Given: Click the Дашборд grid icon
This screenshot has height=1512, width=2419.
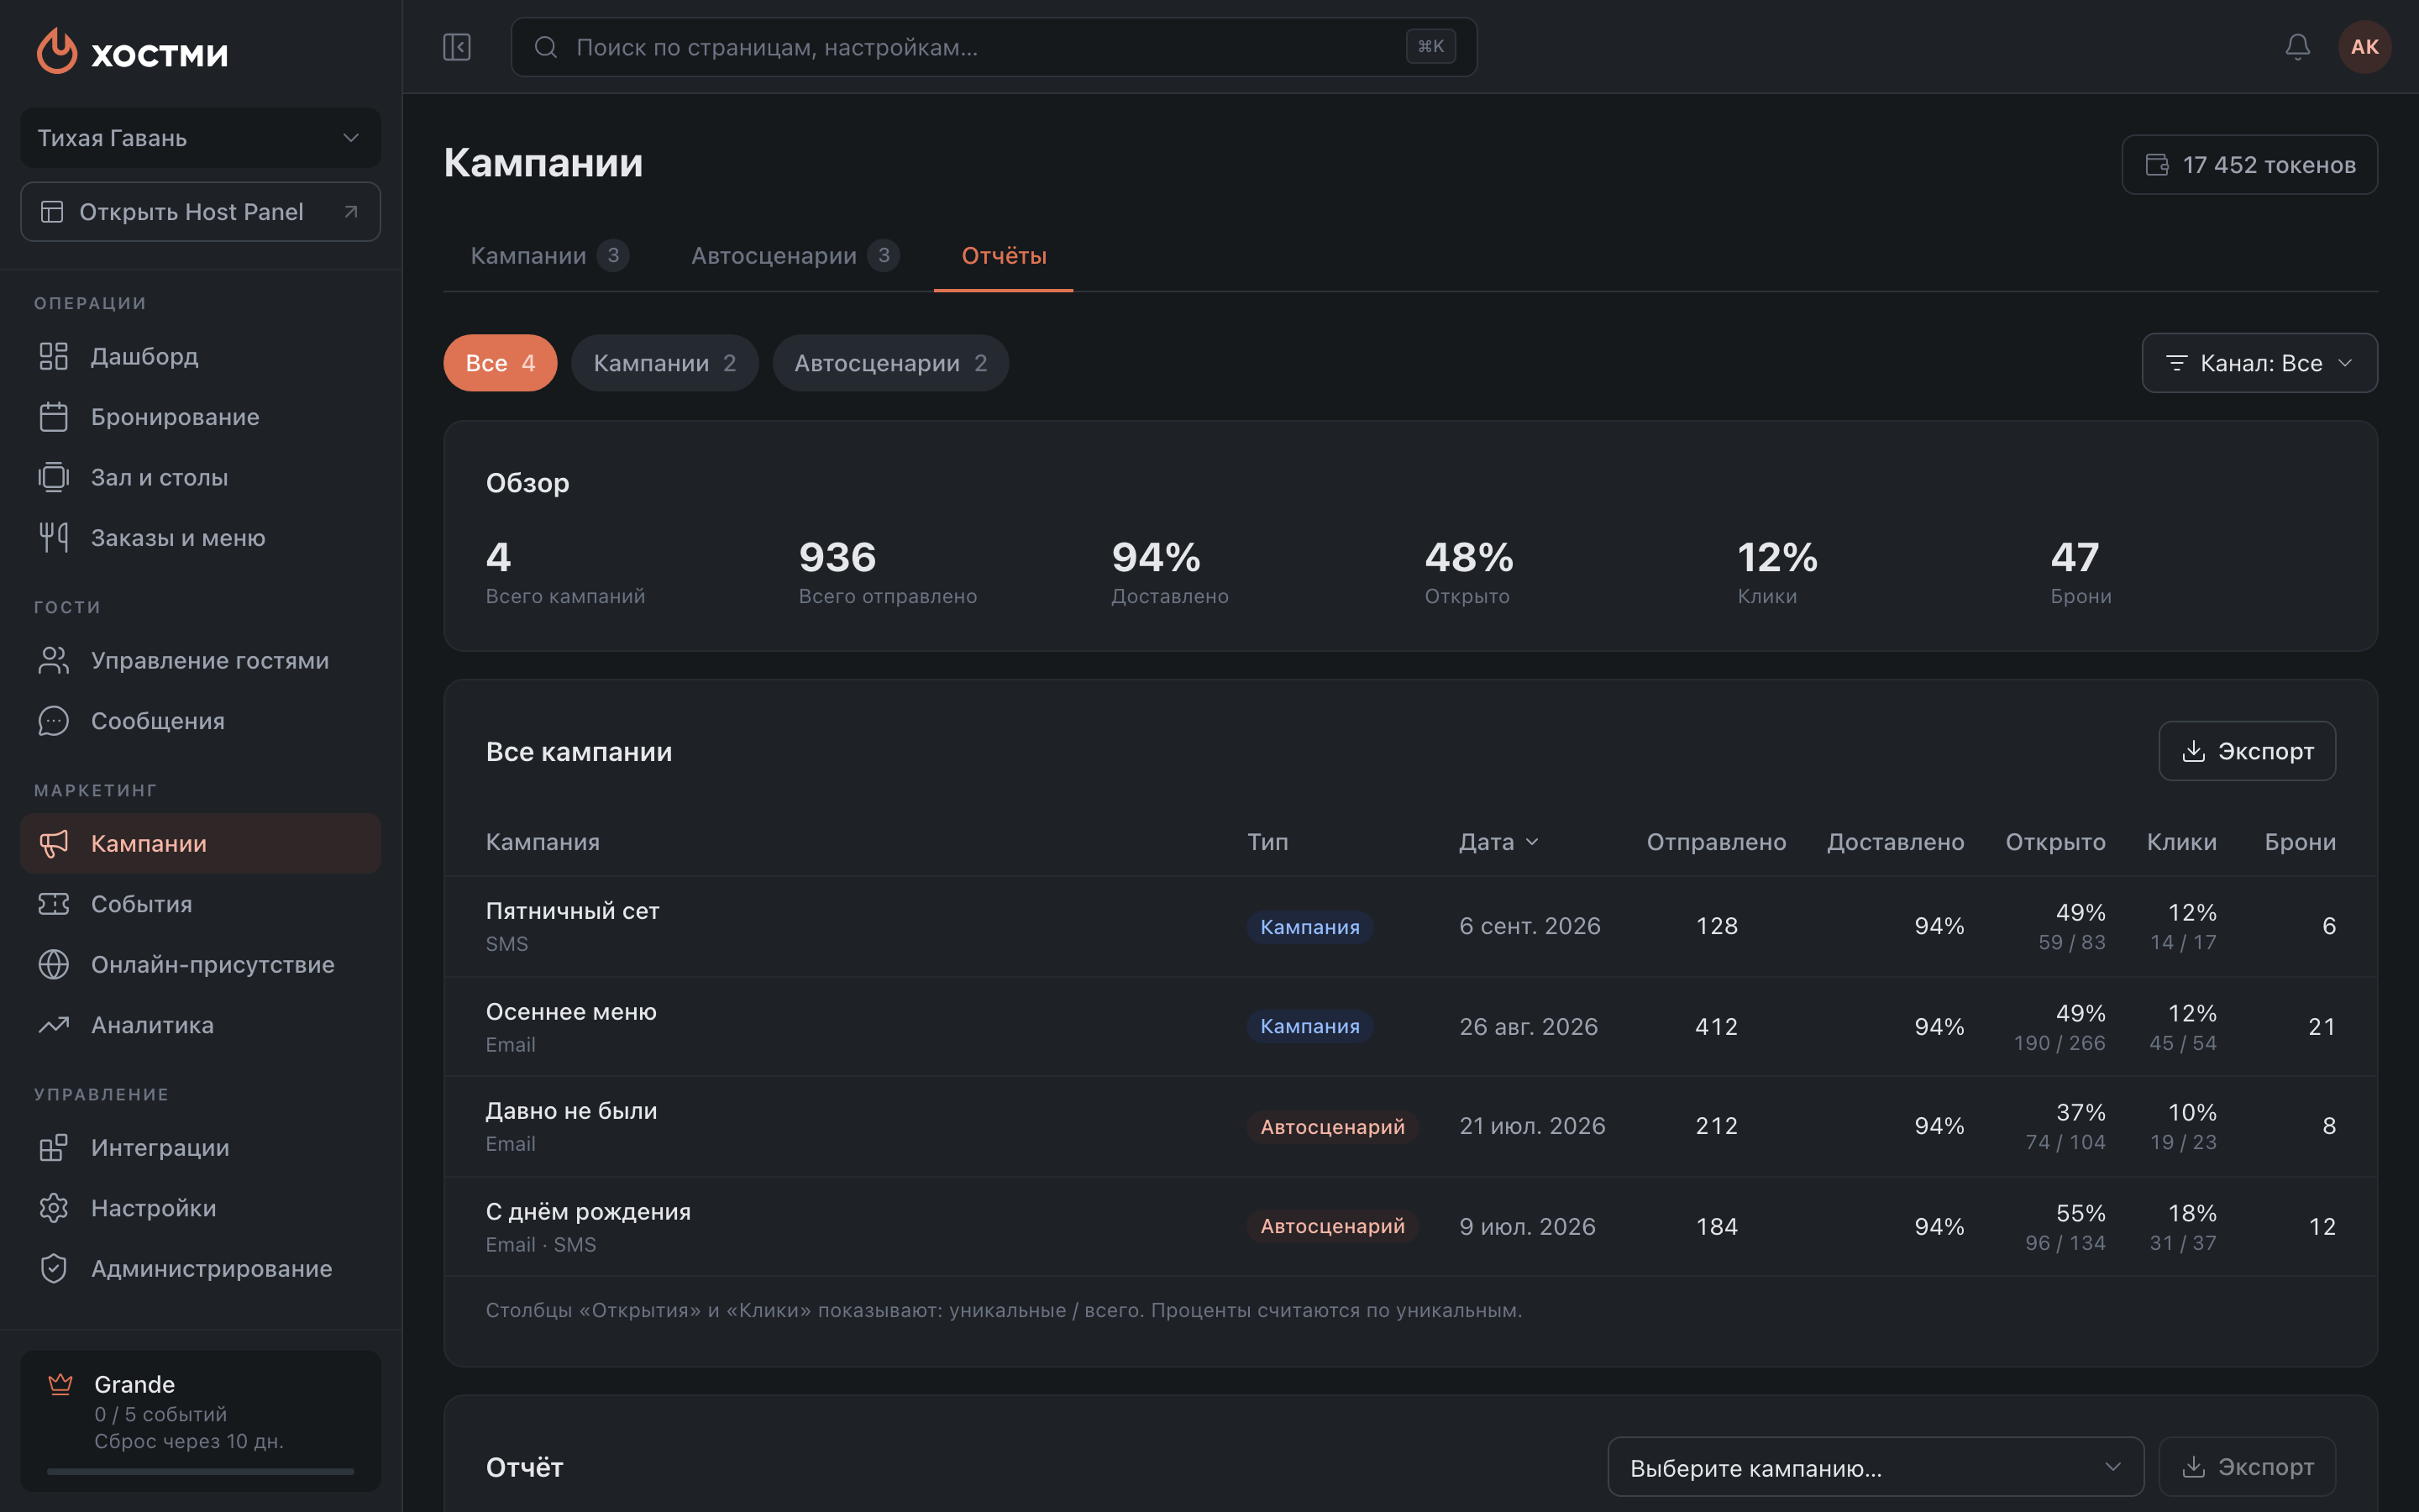Looking at the screenshot, I should (54, 356).
